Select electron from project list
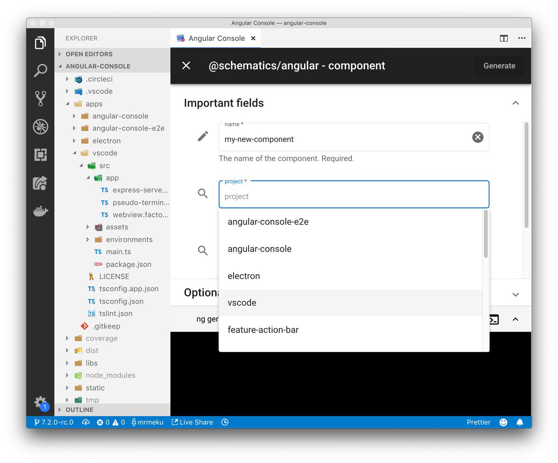This screenshot has width=558, height=463. (350, 276)
